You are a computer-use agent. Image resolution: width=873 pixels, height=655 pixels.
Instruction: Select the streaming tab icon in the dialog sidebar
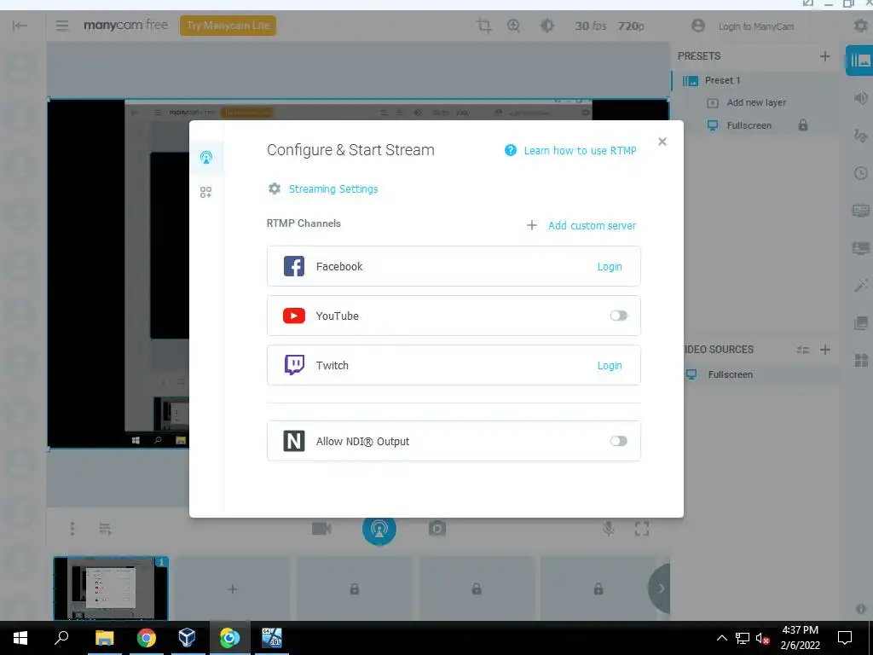tap(206, 158)
